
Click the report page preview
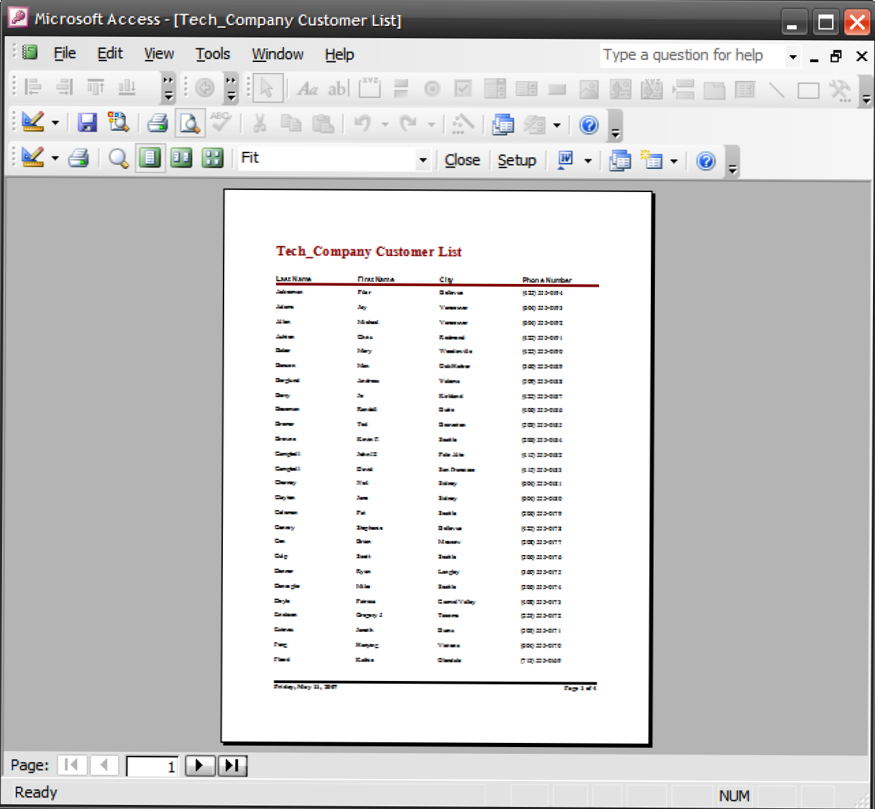[x=436, y=467]
